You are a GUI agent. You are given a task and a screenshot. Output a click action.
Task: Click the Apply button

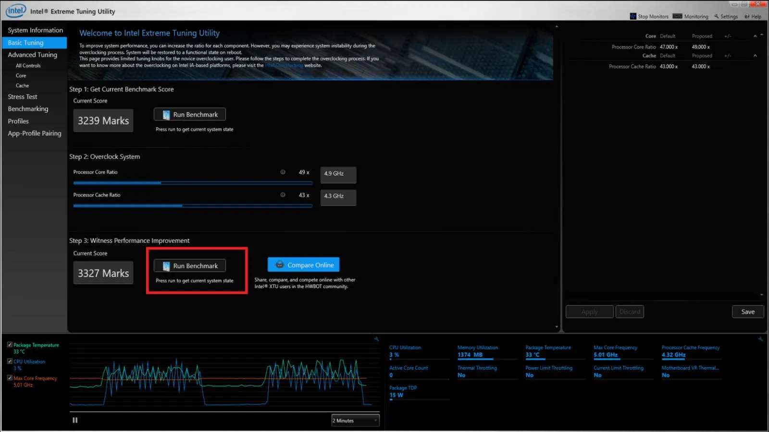(590, 312)
